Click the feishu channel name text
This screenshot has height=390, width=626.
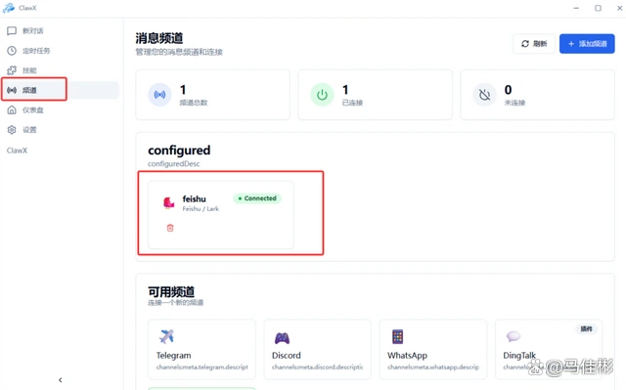click(194, 199)
